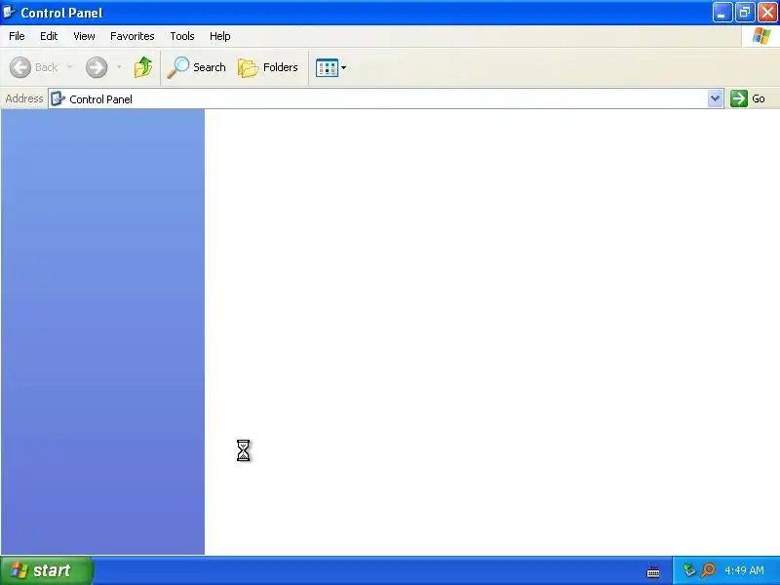This screenshot has width=780, height=585.
Task: Show the Folders pane
Action: (x=268, y=67)
